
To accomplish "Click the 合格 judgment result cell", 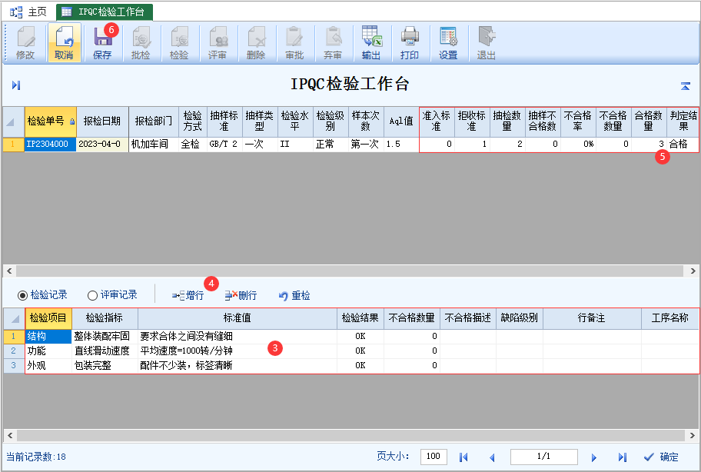I will pos(683,145).
